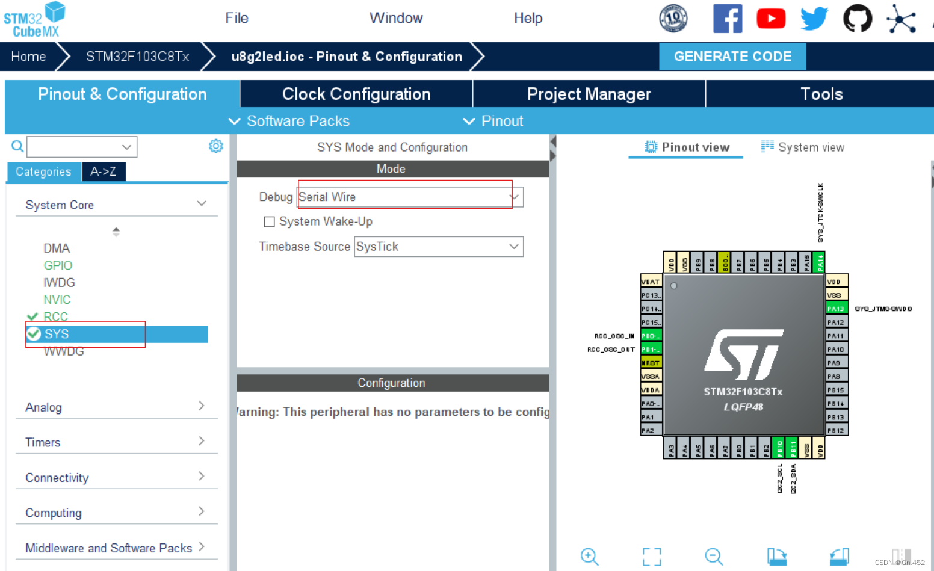Open the search box dropdown arrow

click(126, 147)
